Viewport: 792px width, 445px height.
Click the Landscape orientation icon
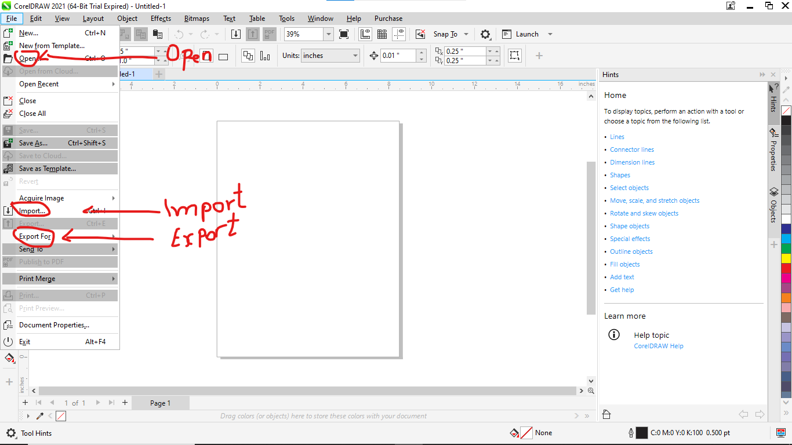(x=223, y=56)
